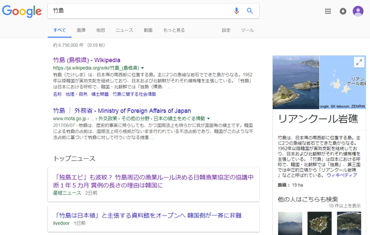Open the 名称 sitelink

(57, 94)
